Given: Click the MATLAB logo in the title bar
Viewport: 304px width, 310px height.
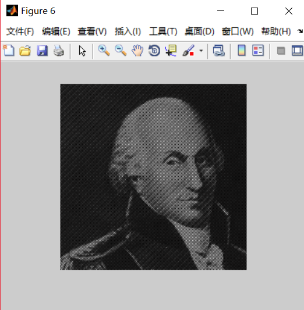Looking at the screenshot, I should point(12,10).
